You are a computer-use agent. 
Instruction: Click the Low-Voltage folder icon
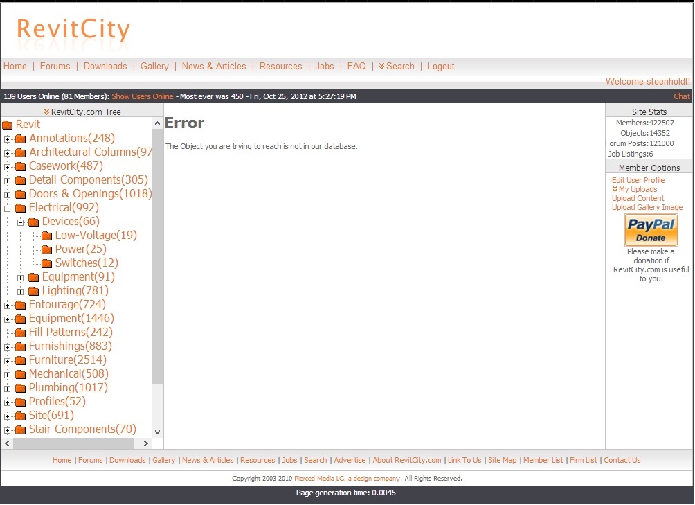pos(46,236)
